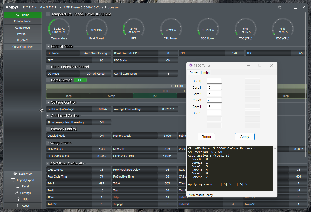Select Game Mode in sidebar

click(x=23, y=28)
